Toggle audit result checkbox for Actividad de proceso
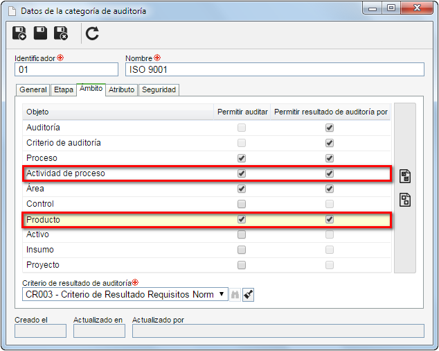 point(330,173)
